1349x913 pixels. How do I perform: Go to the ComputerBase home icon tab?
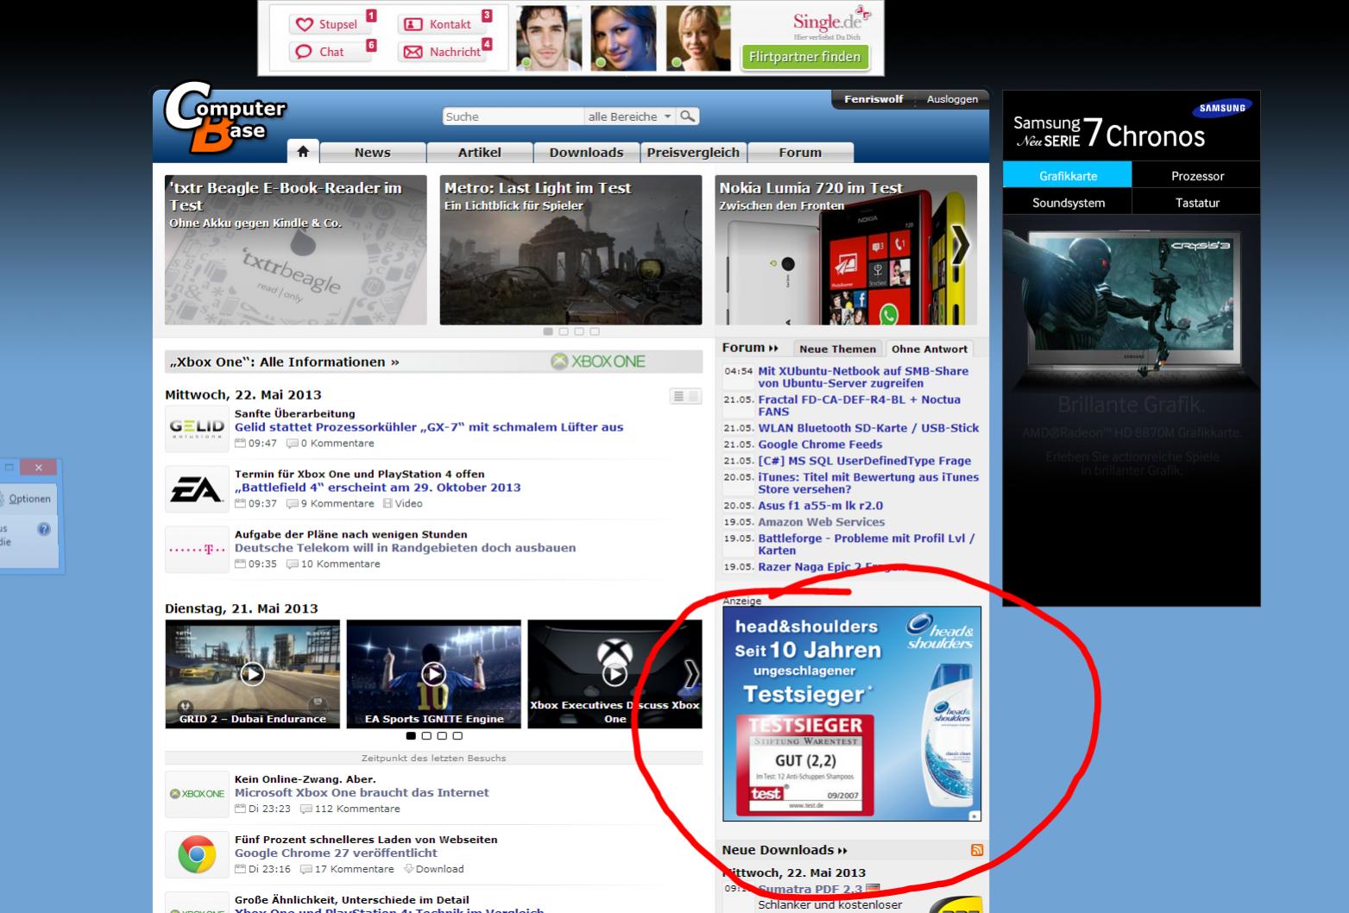point(303,151)
